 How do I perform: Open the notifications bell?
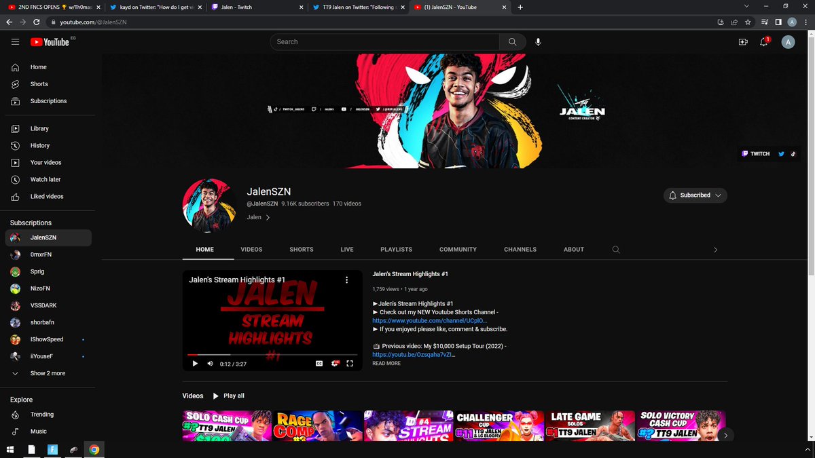pyautogui.click(x=765, y=42)
